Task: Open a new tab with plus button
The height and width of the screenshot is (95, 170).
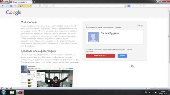Action: [x=35, y=2]
